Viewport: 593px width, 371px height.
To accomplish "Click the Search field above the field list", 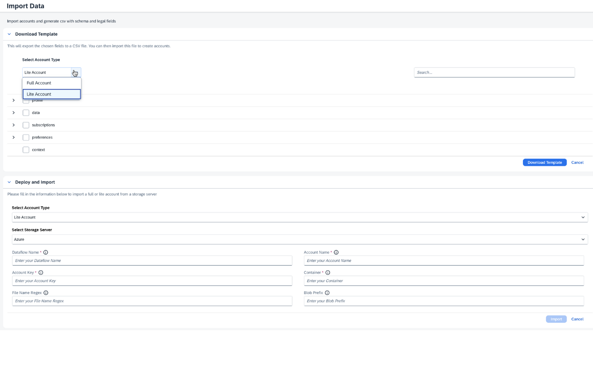I will (x=494, y=72).
